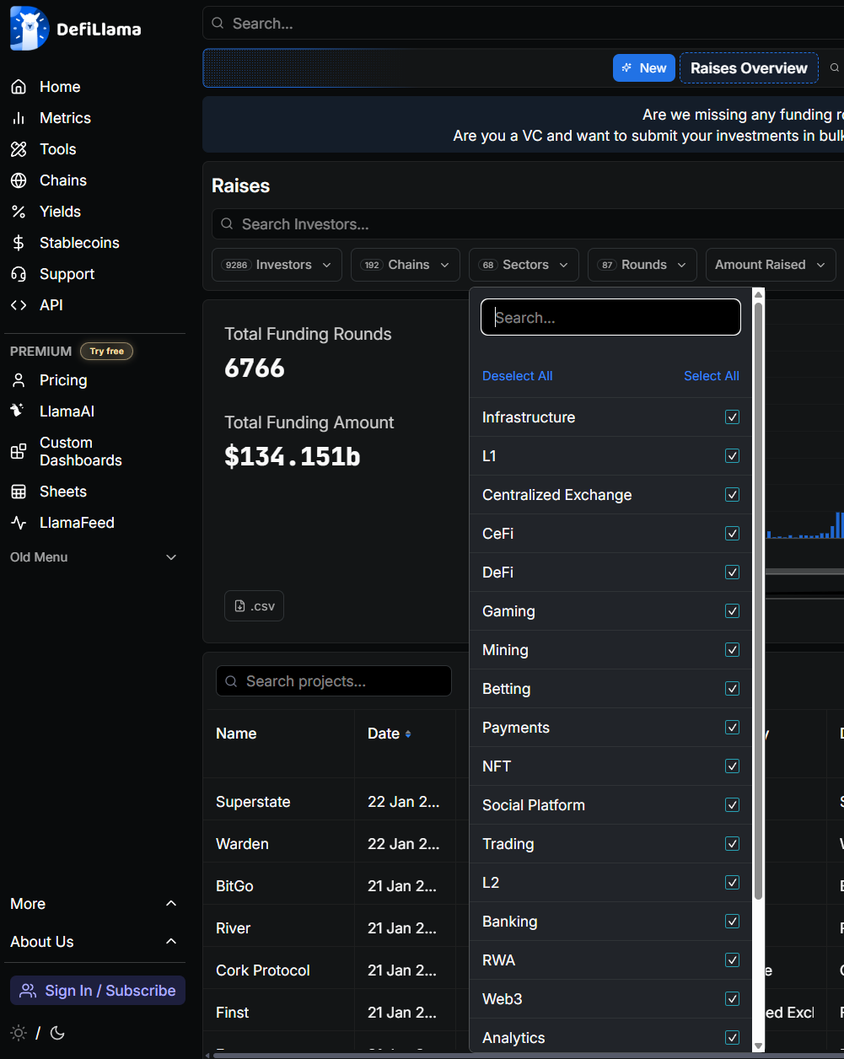Expand the Old Menu section
844x1059 pixels.
[94, 557]
